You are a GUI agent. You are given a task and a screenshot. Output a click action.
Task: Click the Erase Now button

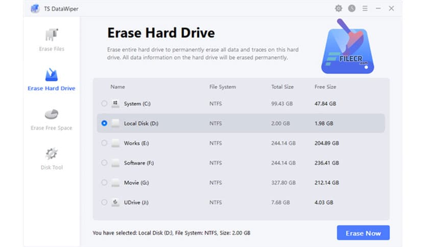tap(363, 233)
